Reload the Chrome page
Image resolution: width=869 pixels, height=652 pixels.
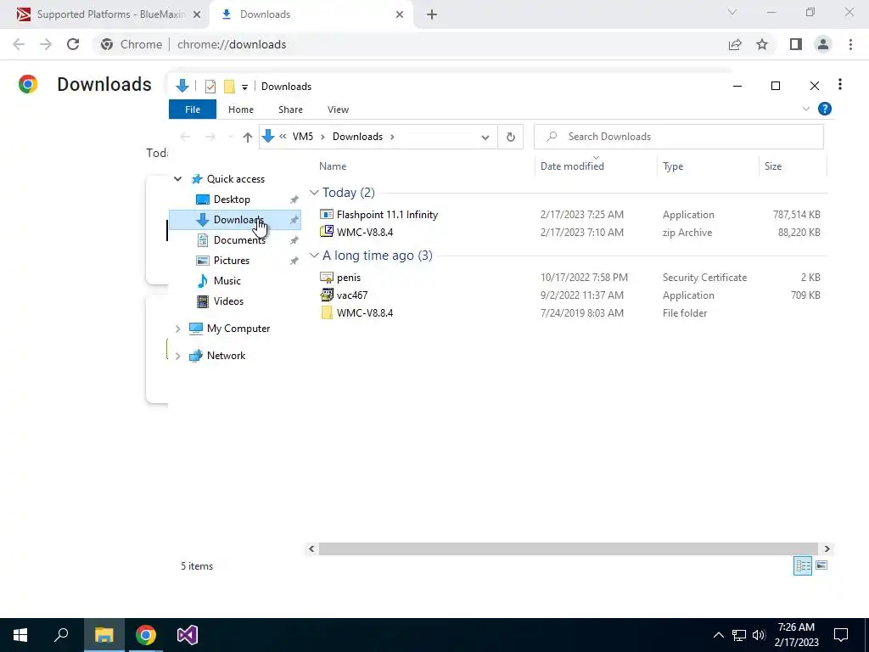[x=73, y=44]
